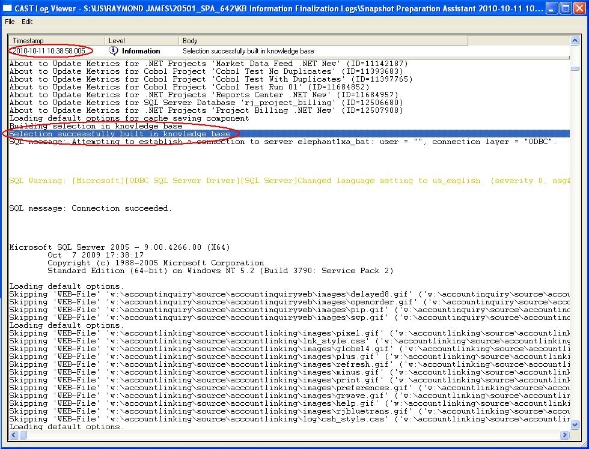Select the Skipping line for print.gif
Image resolution: width=589 pixels, height=449 pixels.
click(x=289, y=380)
